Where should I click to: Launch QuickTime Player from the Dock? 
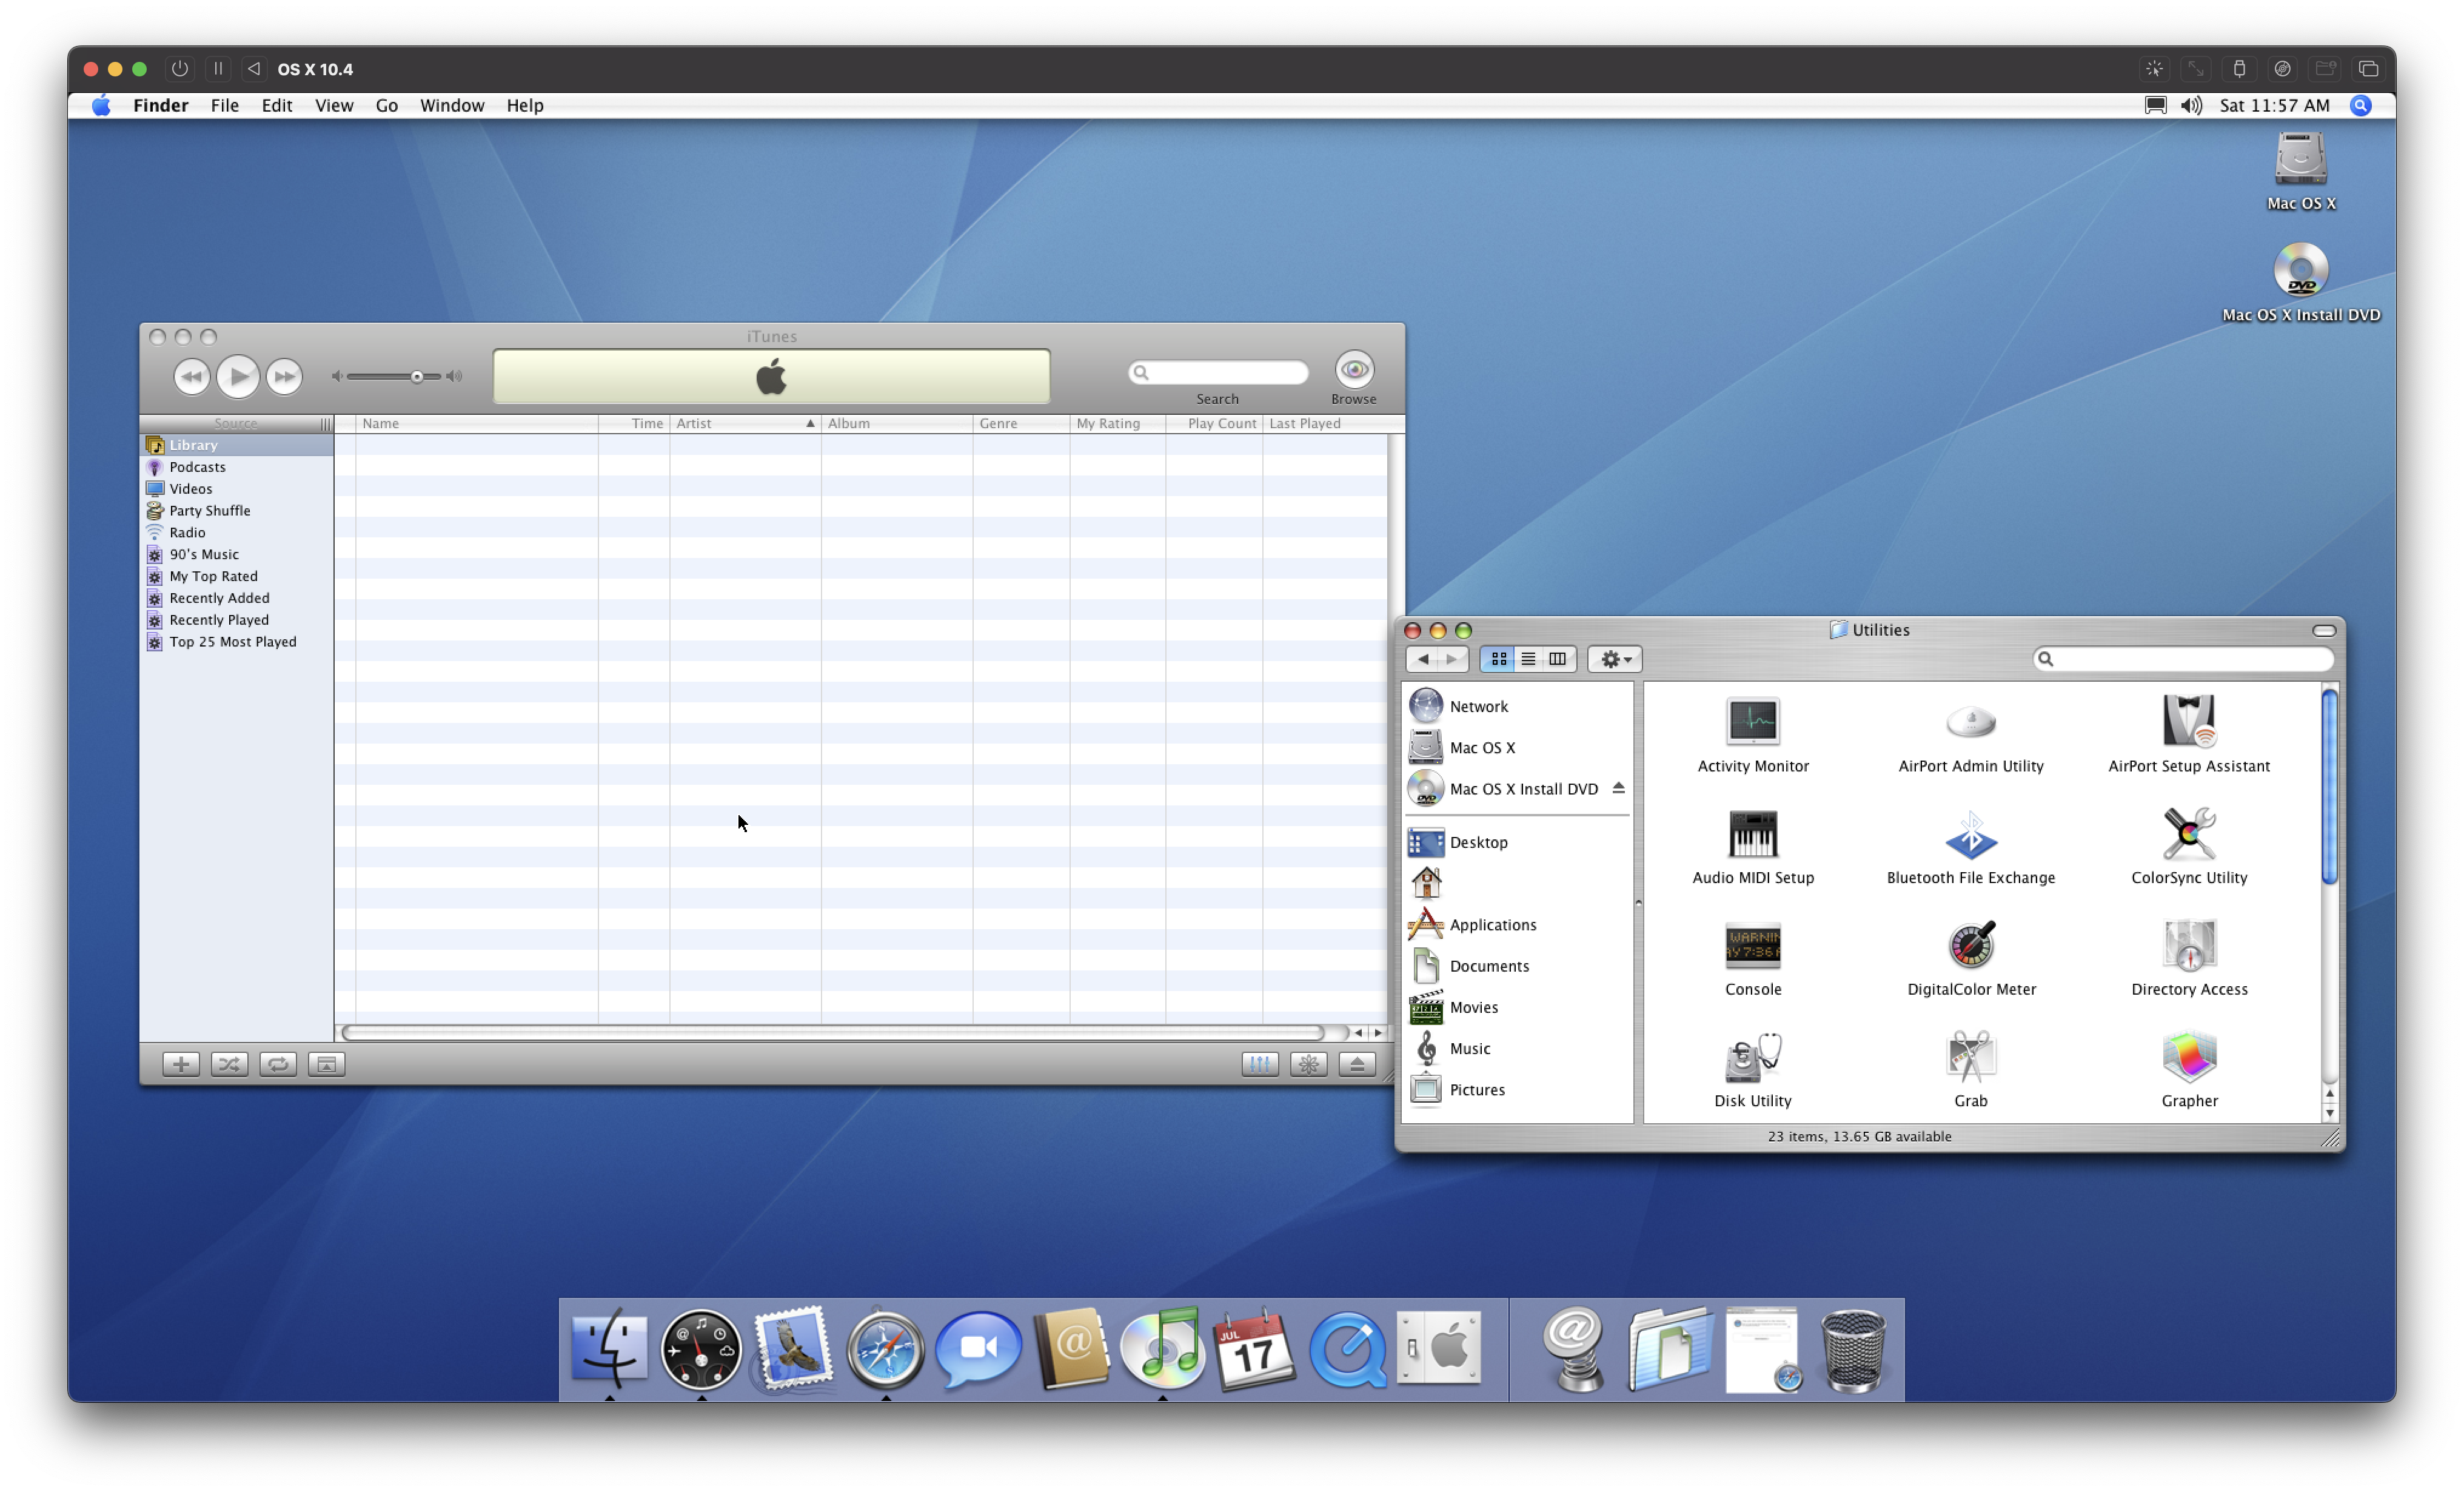(x=1347, y=1349)
